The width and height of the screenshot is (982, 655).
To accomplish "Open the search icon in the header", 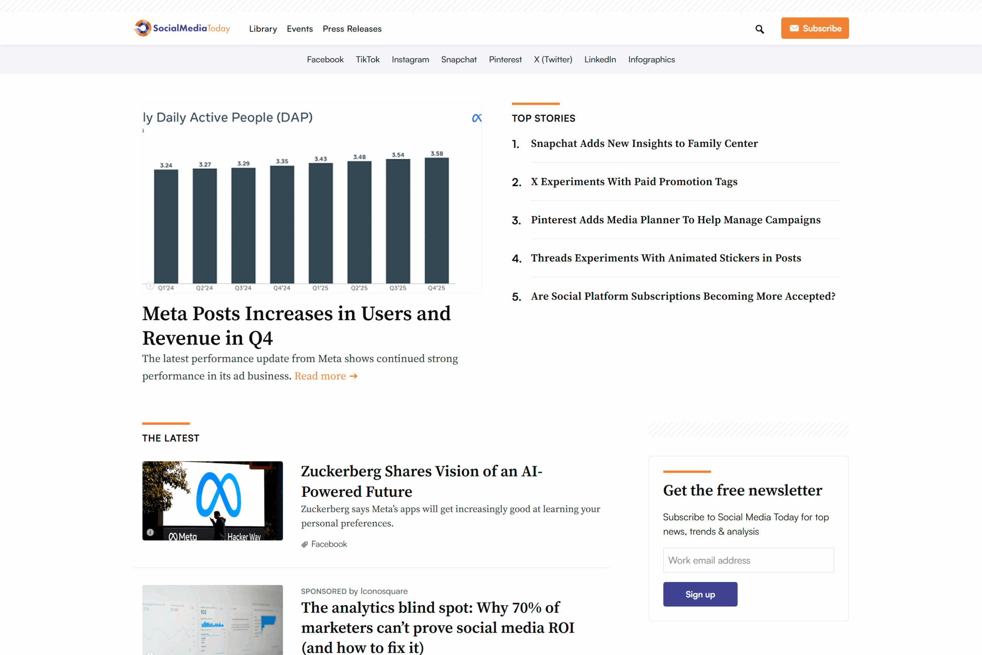I will pos(759,28).
